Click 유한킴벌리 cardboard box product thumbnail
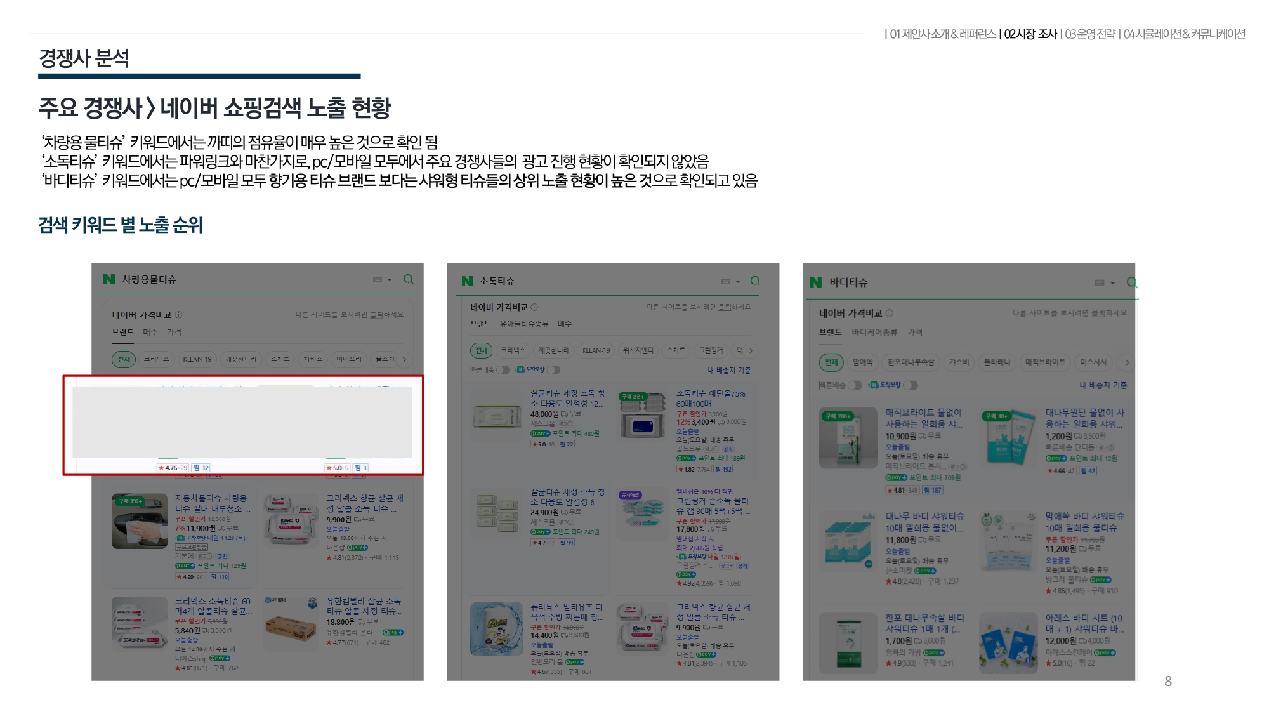This screenshot has width=1269, height=714. (x=290, y=623)
